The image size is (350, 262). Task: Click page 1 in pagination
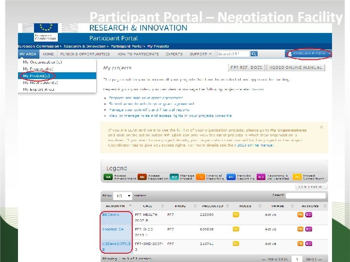coord(297,259)
